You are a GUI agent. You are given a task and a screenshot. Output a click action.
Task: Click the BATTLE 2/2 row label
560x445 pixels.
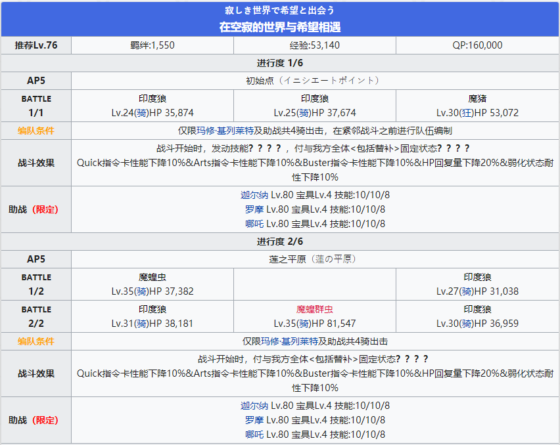coord(36,316)
